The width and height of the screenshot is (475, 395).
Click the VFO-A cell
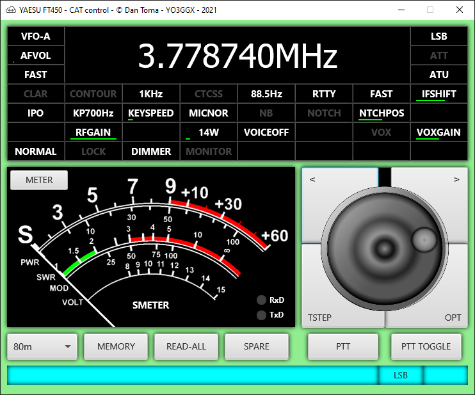36,36
